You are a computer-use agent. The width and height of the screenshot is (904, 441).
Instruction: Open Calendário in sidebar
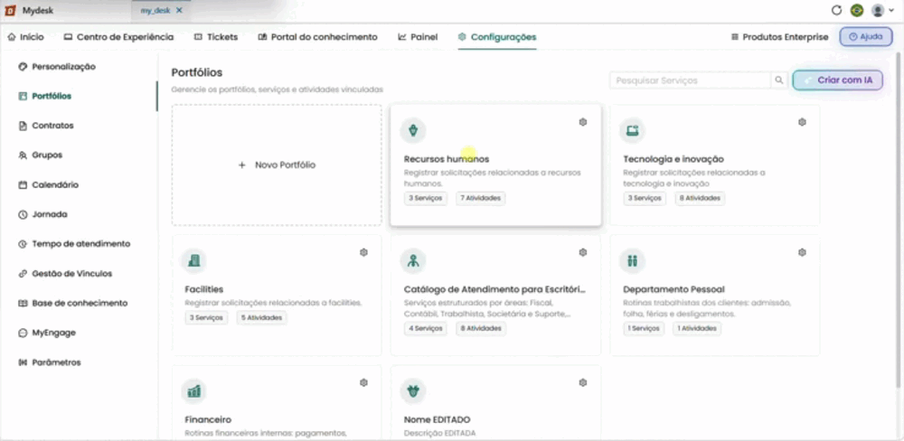point(49,185)
